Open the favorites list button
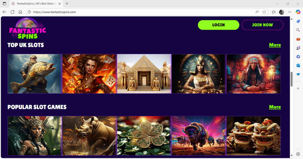 [x=274, y=12]
